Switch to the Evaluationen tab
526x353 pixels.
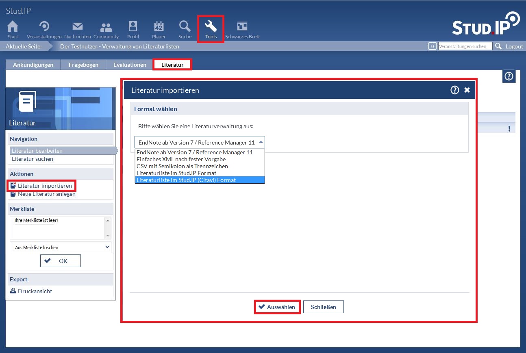130,65
